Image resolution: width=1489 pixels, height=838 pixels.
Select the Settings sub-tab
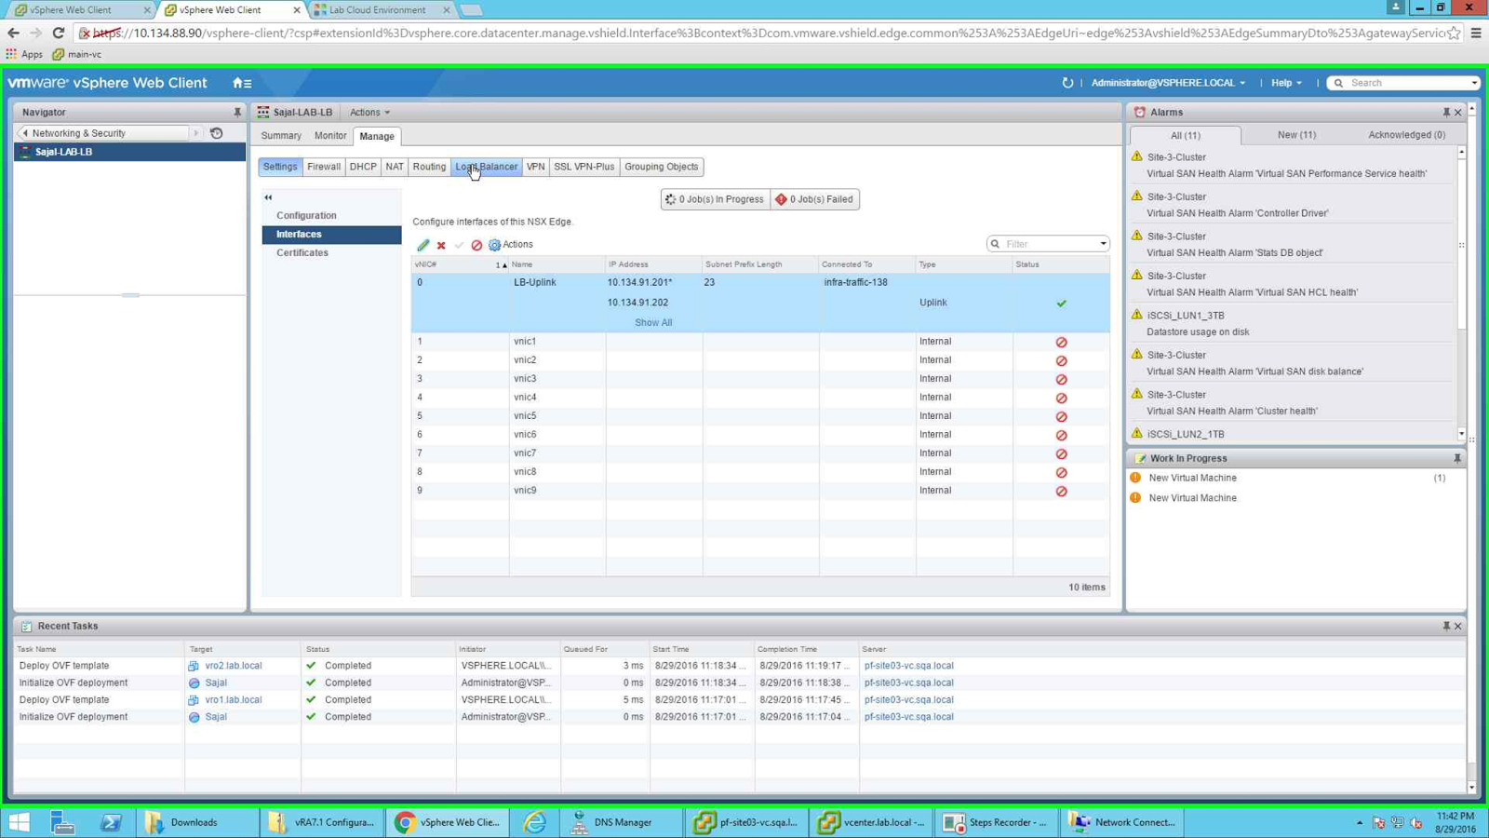click(280, 167)
